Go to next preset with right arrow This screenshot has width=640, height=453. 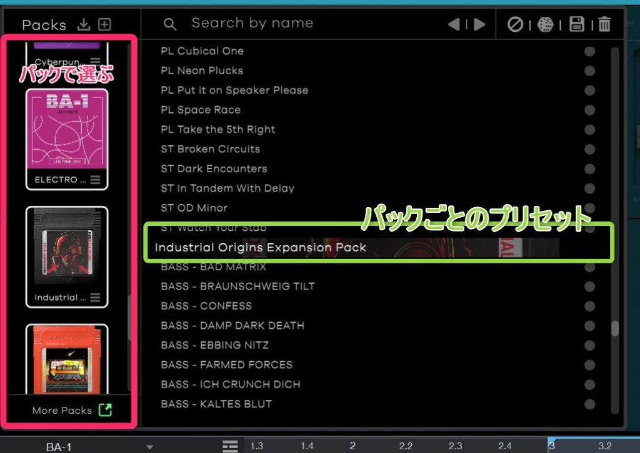pyautogui.click(x=479, y=24)
